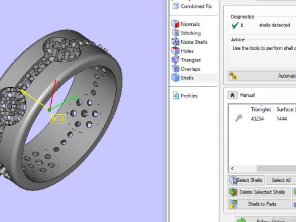Click the Profiles label
Viewport: 296px width, 222px height.
[x=189, y=96]
